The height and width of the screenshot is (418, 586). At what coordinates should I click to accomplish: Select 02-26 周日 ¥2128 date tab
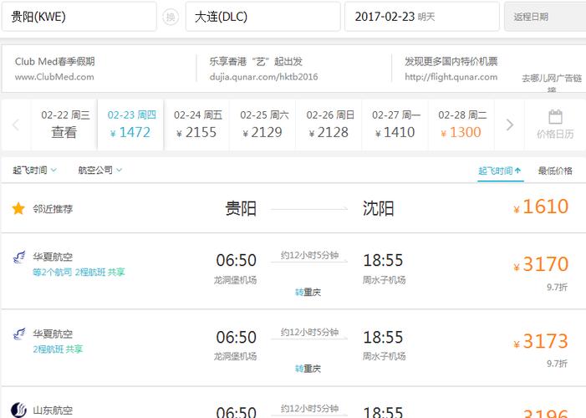(329, 125)
